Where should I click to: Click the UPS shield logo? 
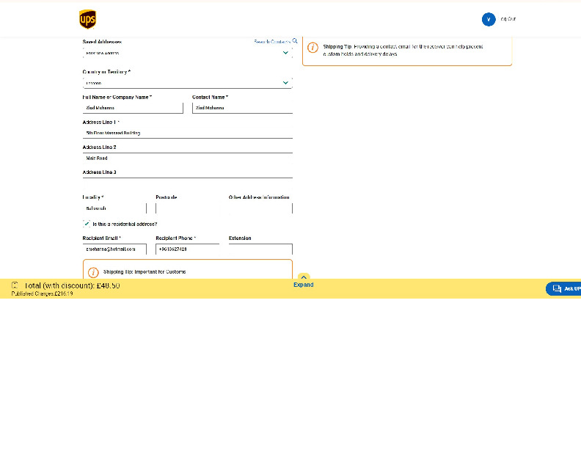[x=87, y=20]
